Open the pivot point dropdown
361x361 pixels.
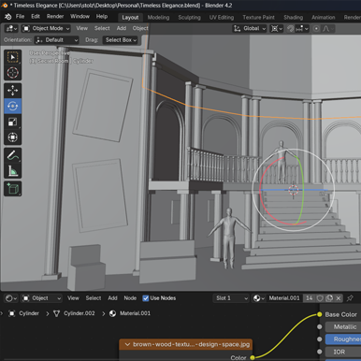pos(277,29)
